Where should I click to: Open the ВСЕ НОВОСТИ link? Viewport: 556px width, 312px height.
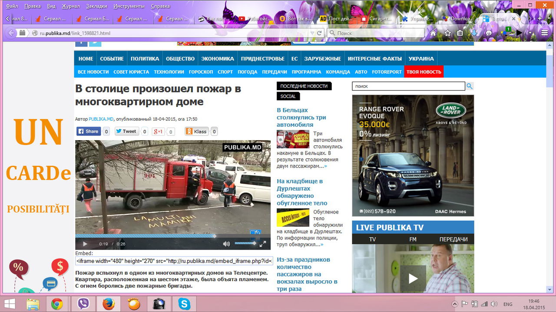click(x=93, y=72)
